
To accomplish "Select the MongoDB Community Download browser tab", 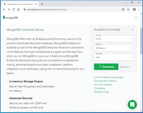I will [x=20, y=4].
